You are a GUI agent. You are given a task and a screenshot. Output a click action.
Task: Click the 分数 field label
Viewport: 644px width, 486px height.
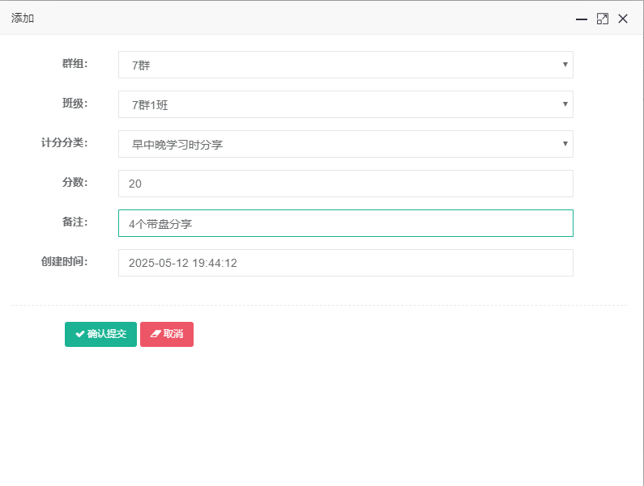point(75,183)
